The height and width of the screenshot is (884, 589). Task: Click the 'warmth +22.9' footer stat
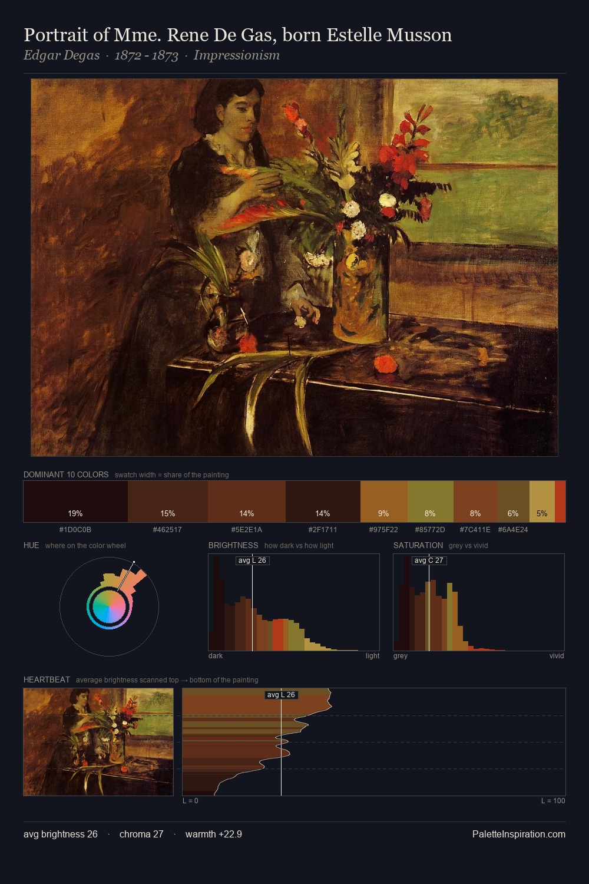coord(214,834)
